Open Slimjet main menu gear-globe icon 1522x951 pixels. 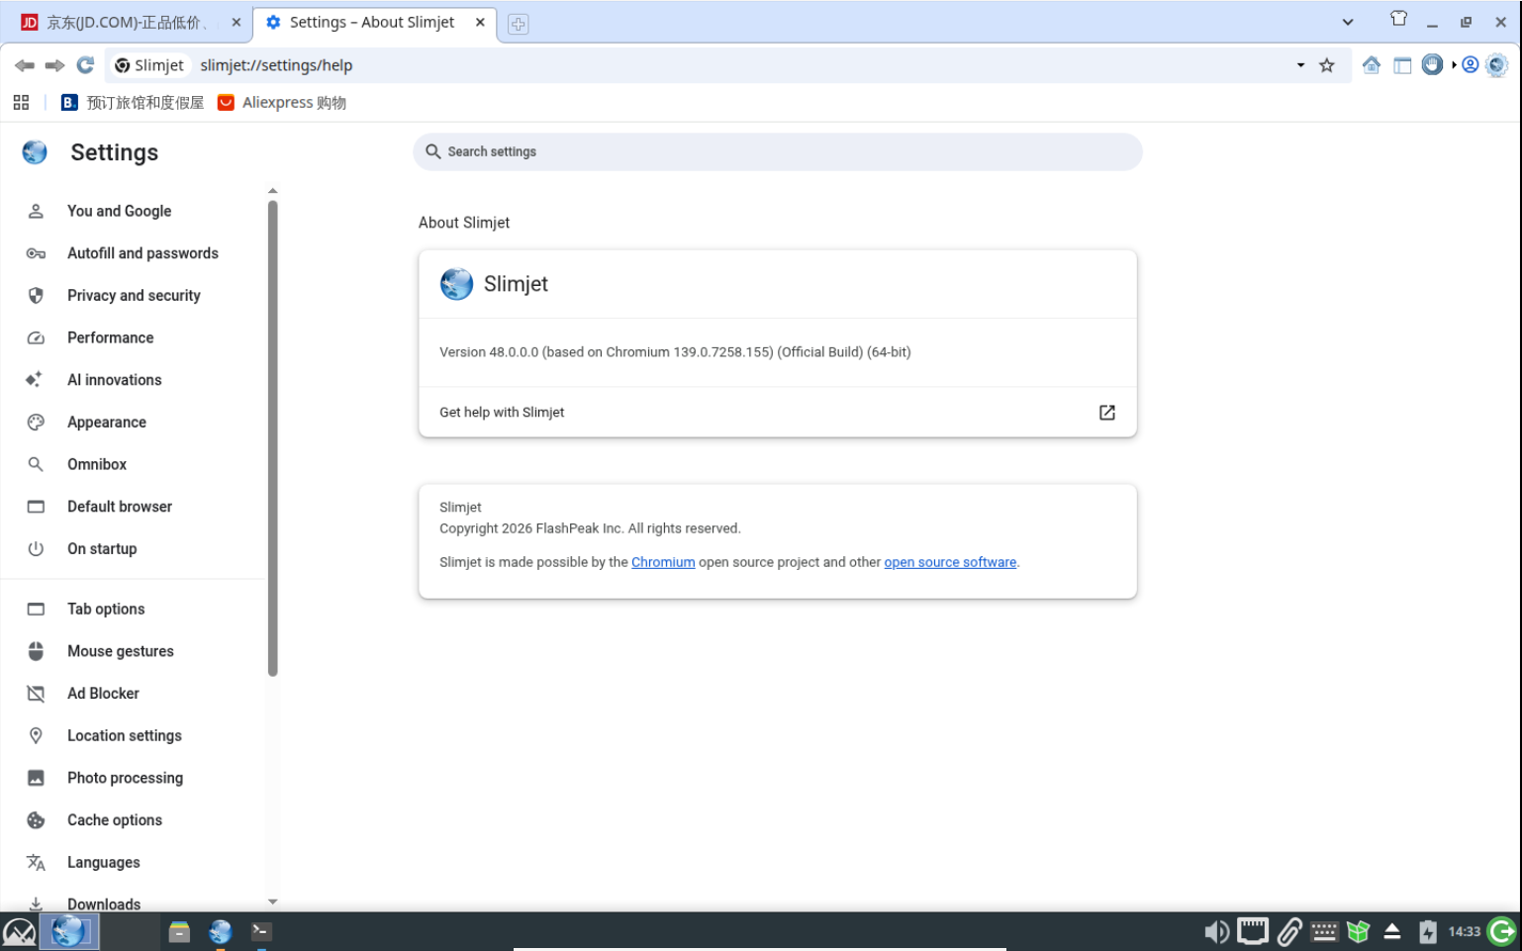click(1497, 65)
